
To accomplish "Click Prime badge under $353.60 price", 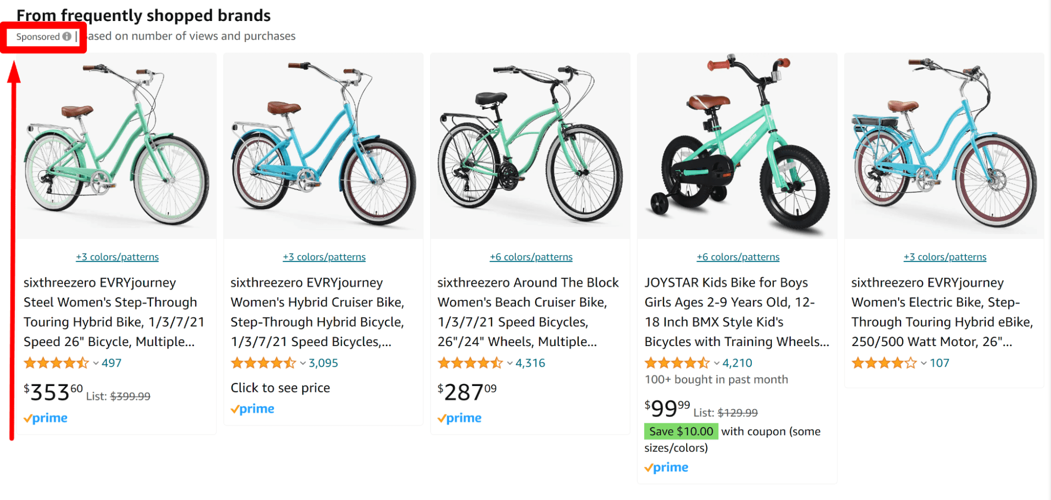I will tap(46, 418).
